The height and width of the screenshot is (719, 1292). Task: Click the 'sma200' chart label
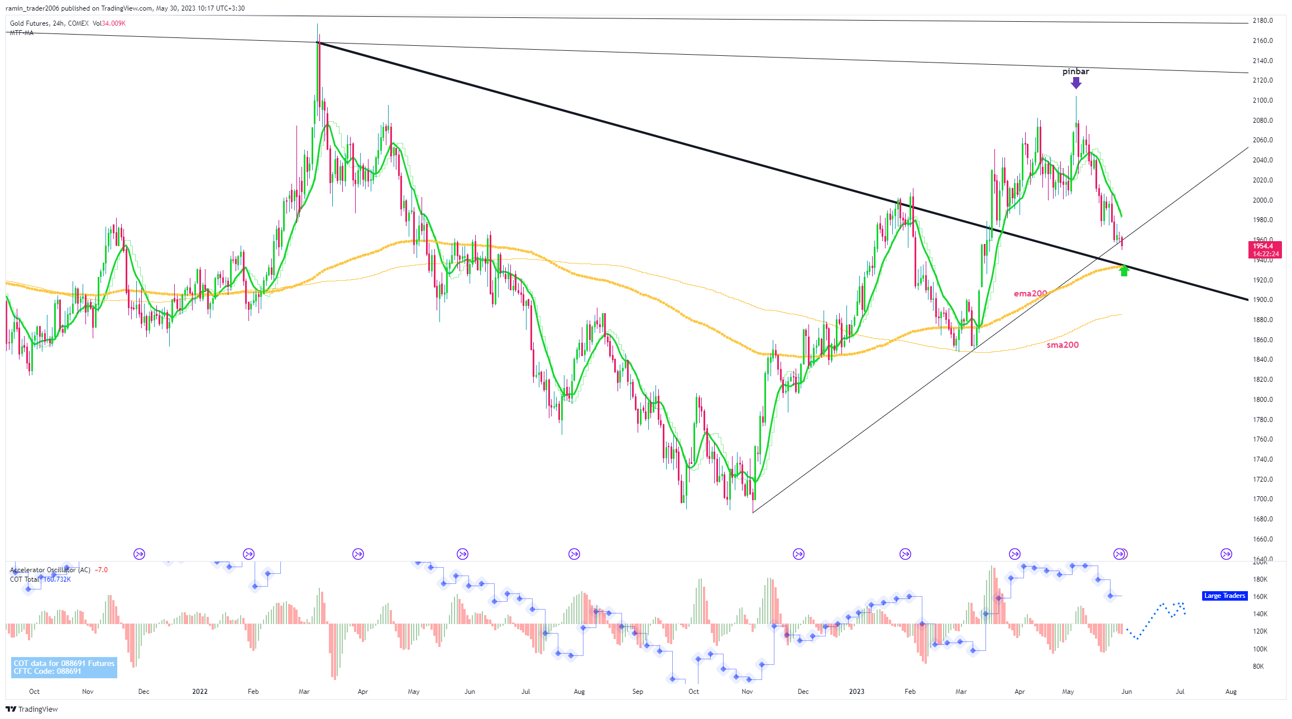(x=1063, y=345)
